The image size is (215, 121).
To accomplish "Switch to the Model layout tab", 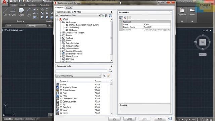I will point(8,119).
